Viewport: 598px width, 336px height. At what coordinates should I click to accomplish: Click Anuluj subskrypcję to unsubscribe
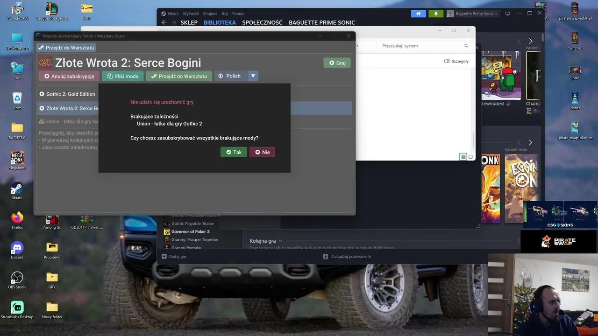click(x=69, y=76)
